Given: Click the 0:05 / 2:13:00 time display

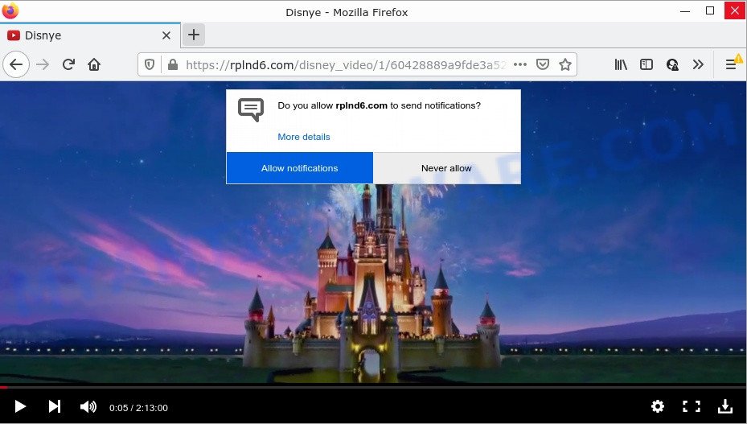Looking at the screenshot, I should pyautogui.click(x=138, y=408).
